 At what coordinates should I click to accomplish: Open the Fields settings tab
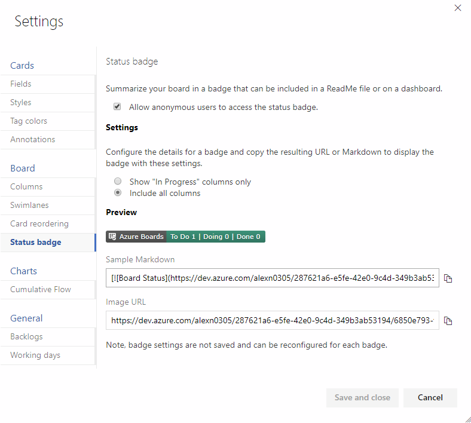pyautogui.click(x=21, y=84)
